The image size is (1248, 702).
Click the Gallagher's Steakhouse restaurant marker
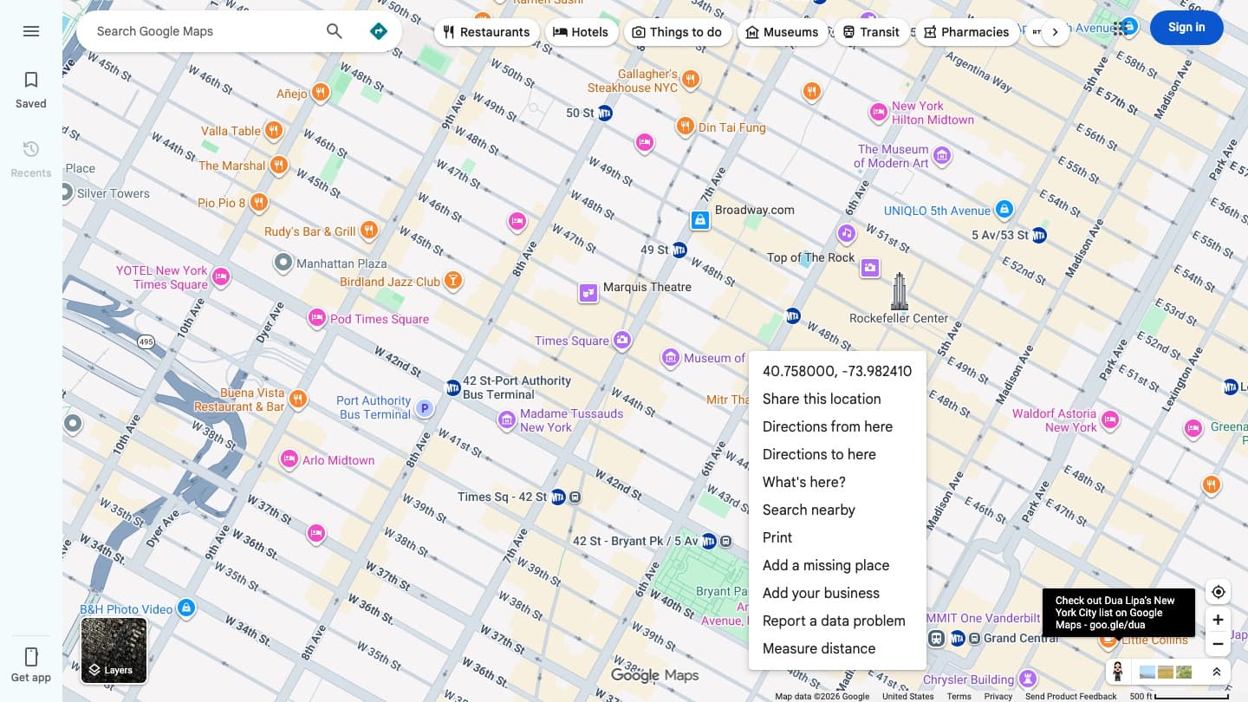tap(691, 80)
